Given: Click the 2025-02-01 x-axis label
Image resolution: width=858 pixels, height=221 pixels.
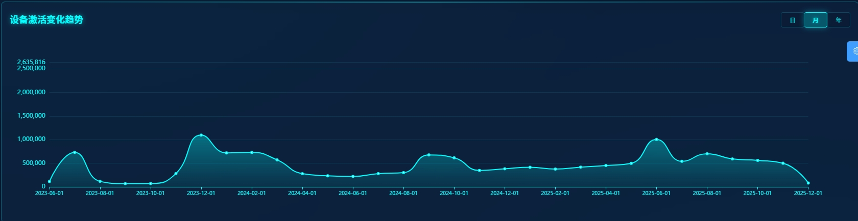Looking at the screenshot, I should 555,194.
